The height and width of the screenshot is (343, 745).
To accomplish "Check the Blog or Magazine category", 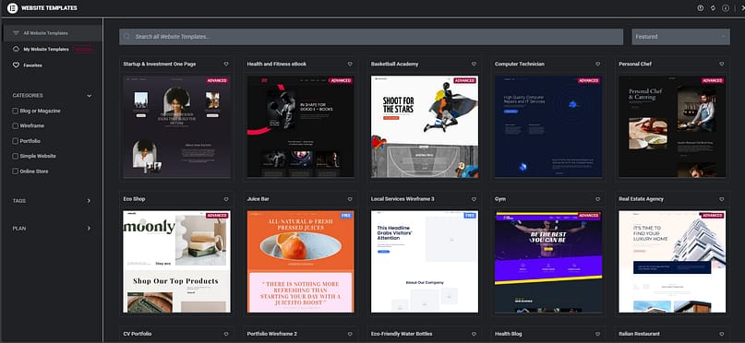I will [15, 111].
